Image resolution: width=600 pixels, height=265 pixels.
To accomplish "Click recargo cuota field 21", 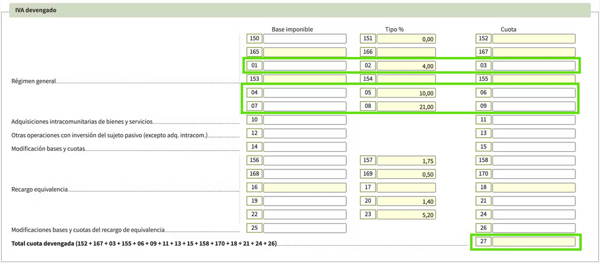I will click(x=534, y=201).
